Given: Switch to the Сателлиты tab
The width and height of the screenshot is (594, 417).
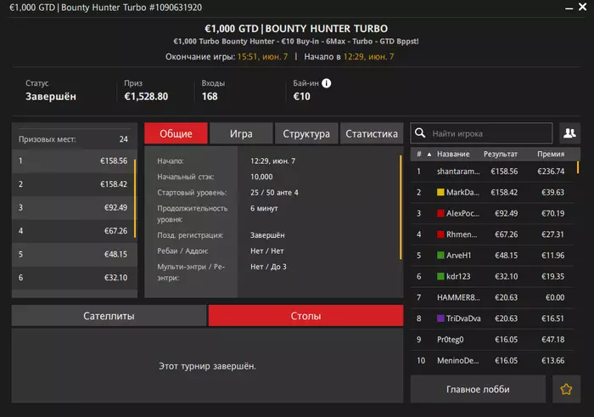Looking at the screenshot, I should 109,316.
